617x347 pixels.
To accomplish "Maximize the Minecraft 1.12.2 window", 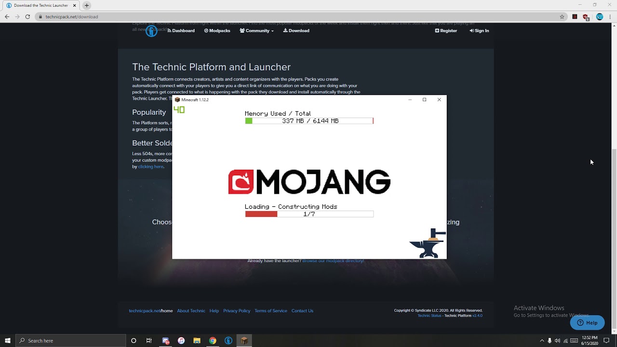I will (x=424, y=100).
